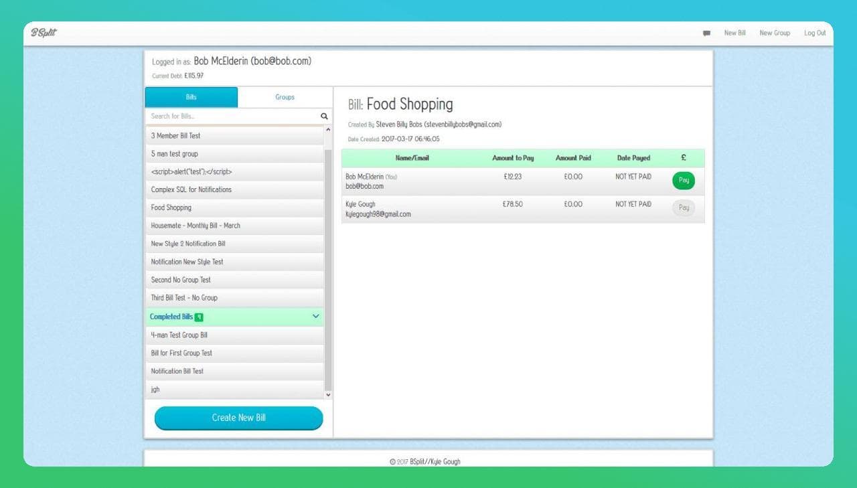Click the Current Debt £115.97 value
The image size is (857, 488).
tap(193, 76)
